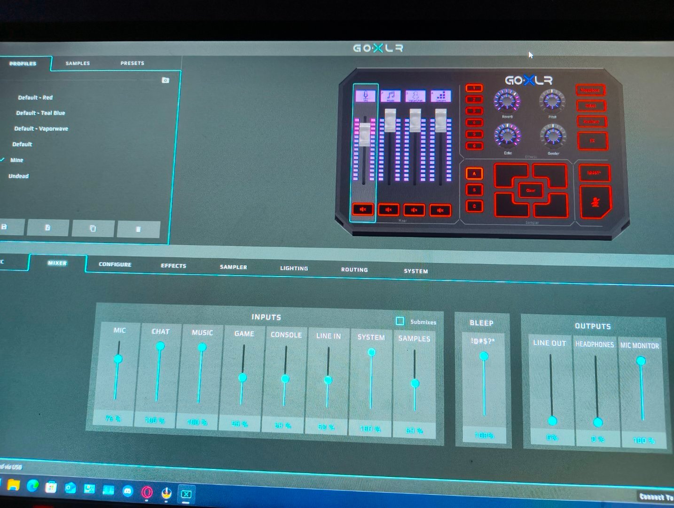Image resolution: width=674 pixels, height=508 pixels.
Task: Select sampler bank A button
Action: [474, 174]
